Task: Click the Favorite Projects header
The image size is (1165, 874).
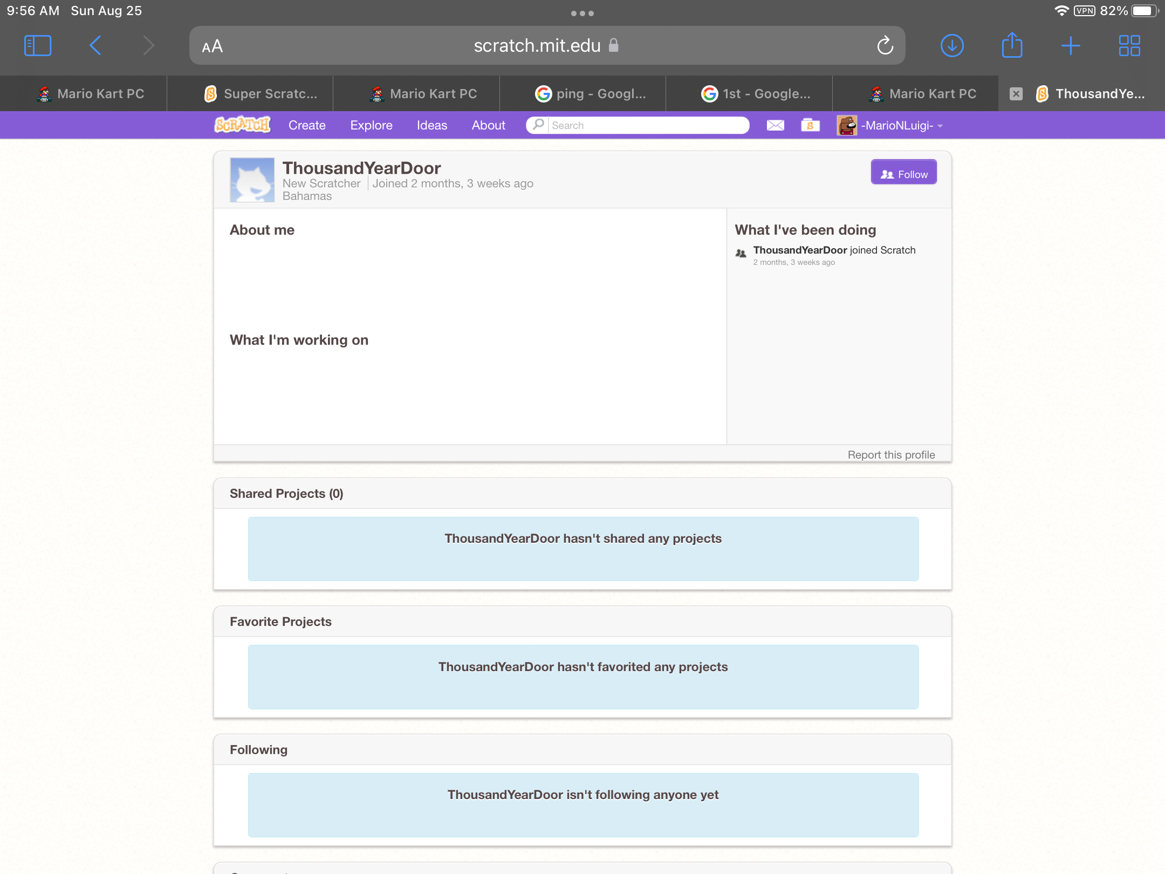Action: pyautogui.click(x=280, y=622)
